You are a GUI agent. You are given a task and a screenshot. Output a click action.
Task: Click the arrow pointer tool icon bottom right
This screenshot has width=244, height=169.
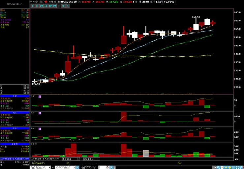(x=219, y=167)
